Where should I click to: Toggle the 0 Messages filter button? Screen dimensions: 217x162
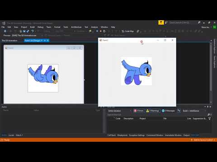tap(168, 111)
